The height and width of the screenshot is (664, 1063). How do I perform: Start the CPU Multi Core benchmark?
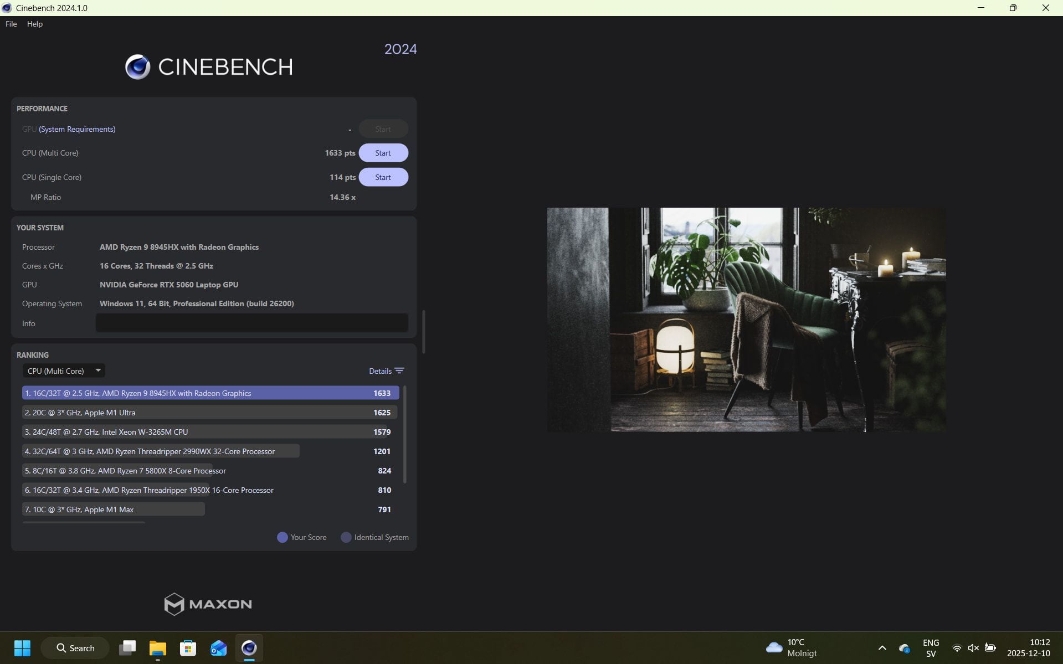(x=383, y=153)
